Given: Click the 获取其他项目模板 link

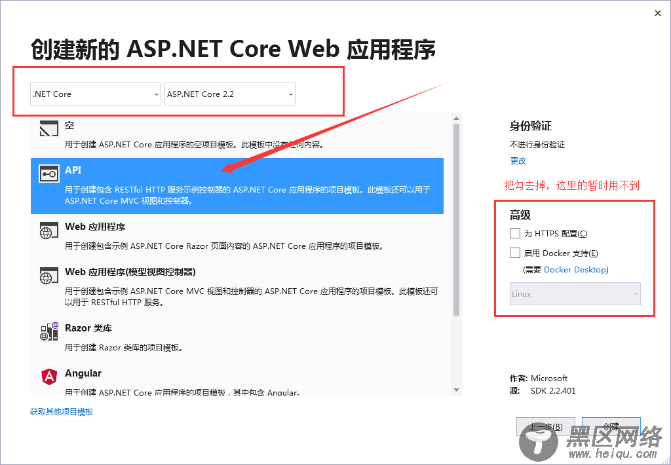Looking at the screenshot, I should tap(62, 412).
